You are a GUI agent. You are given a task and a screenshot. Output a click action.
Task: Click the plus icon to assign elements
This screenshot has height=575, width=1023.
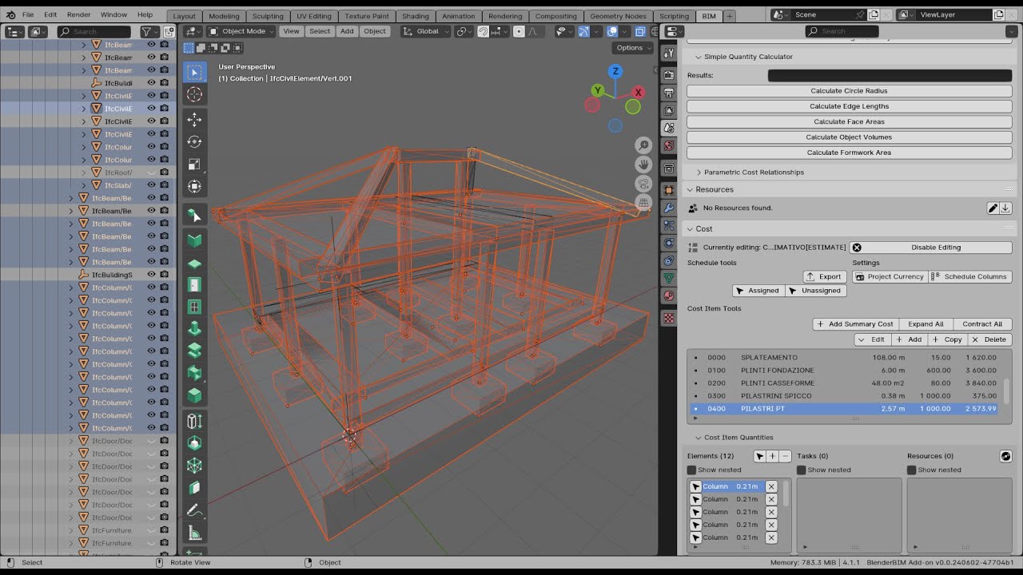tap(772, 456)
